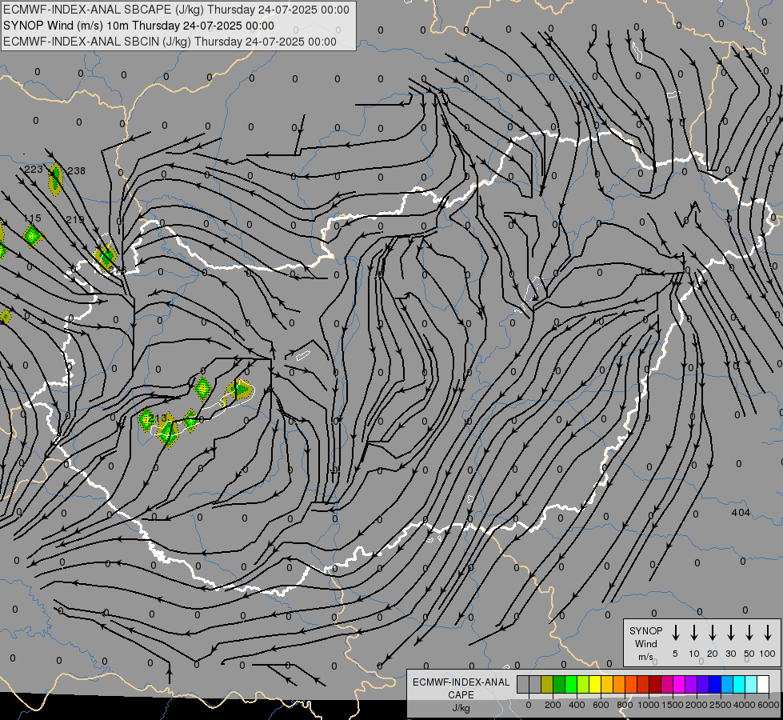Viewport: 783px width, 720px height.
Task: Click the SBCIN title line in the header
Action: [170, 42]
